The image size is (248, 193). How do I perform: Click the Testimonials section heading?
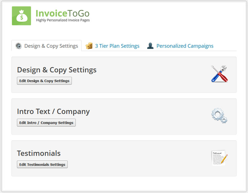[39, 153]
